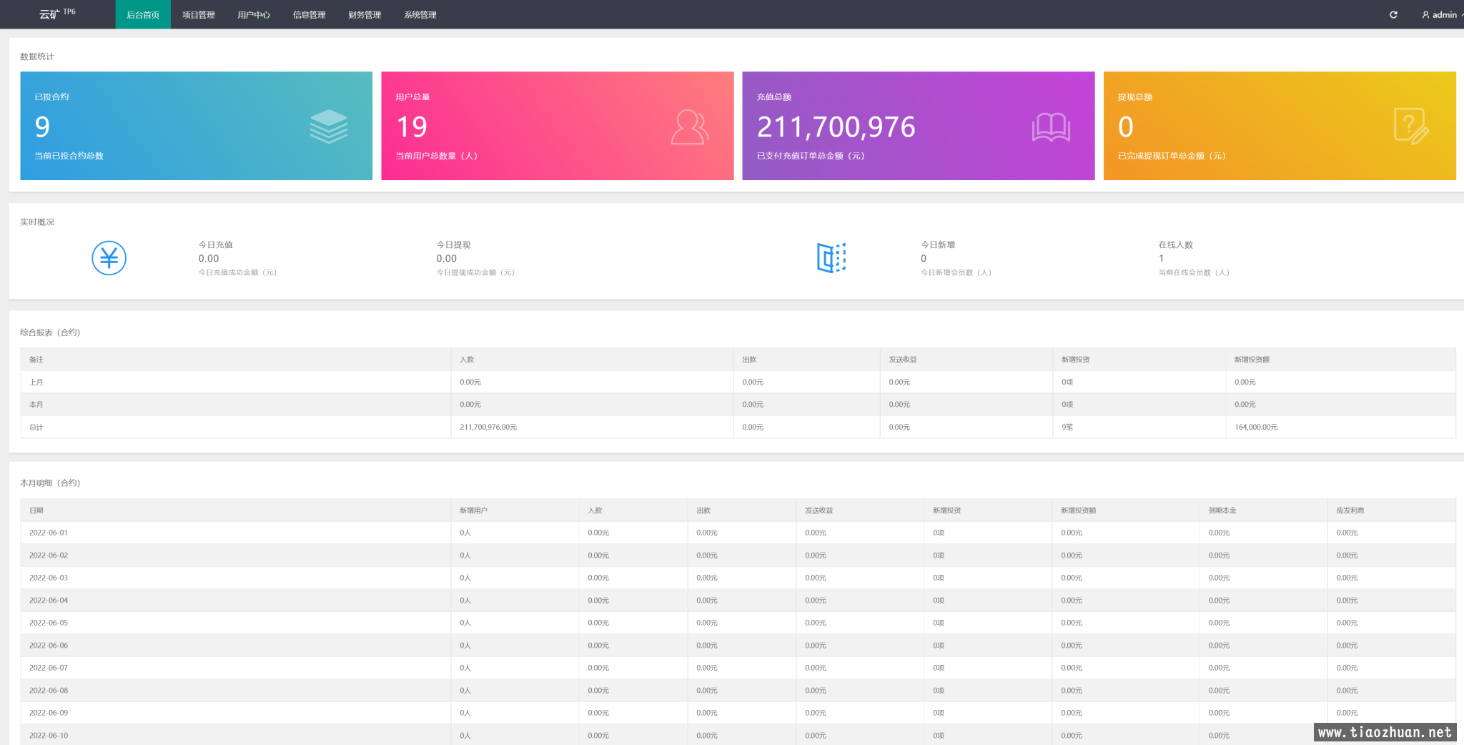The image size is (1464, 745).
Task: Click the 上月 row label
Action: coord(36,382)
